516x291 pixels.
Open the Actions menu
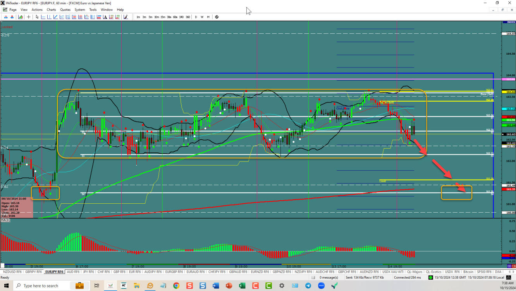point(37,9)
